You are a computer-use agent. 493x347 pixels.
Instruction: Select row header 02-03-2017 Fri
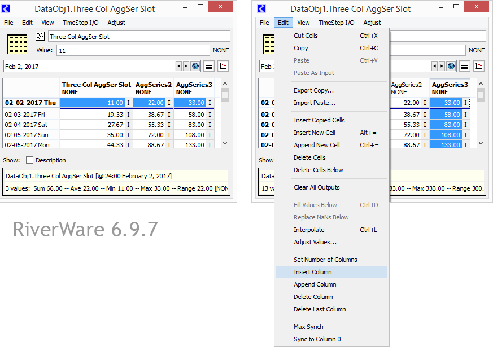click(x=31, y=115)
